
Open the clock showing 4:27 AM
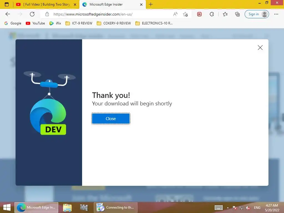point(272,208)
